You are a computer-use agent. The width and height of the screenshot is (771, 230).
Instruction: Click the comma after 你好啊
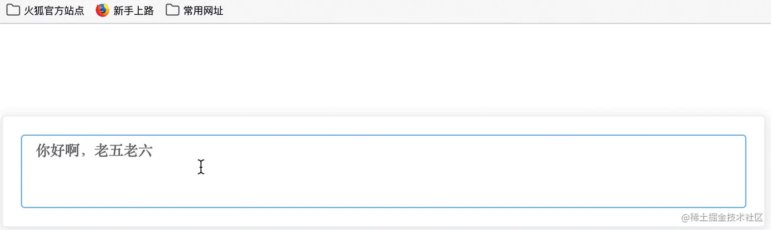click(83, 153)
